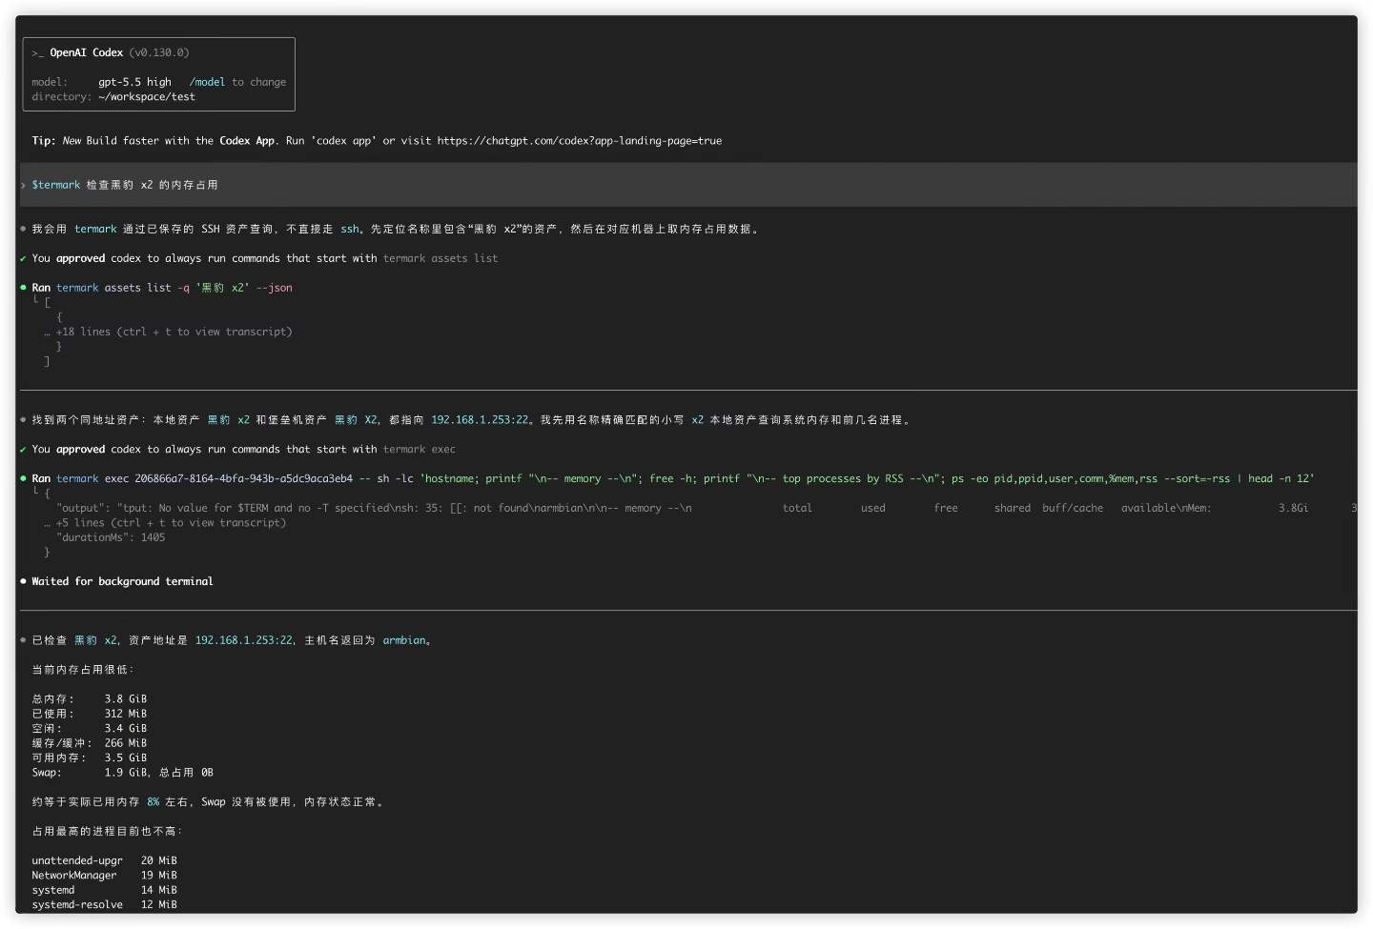Click bullet before 'Waited for background terminal'
This screenshot has width=1373, height=929.
[23, 582]
